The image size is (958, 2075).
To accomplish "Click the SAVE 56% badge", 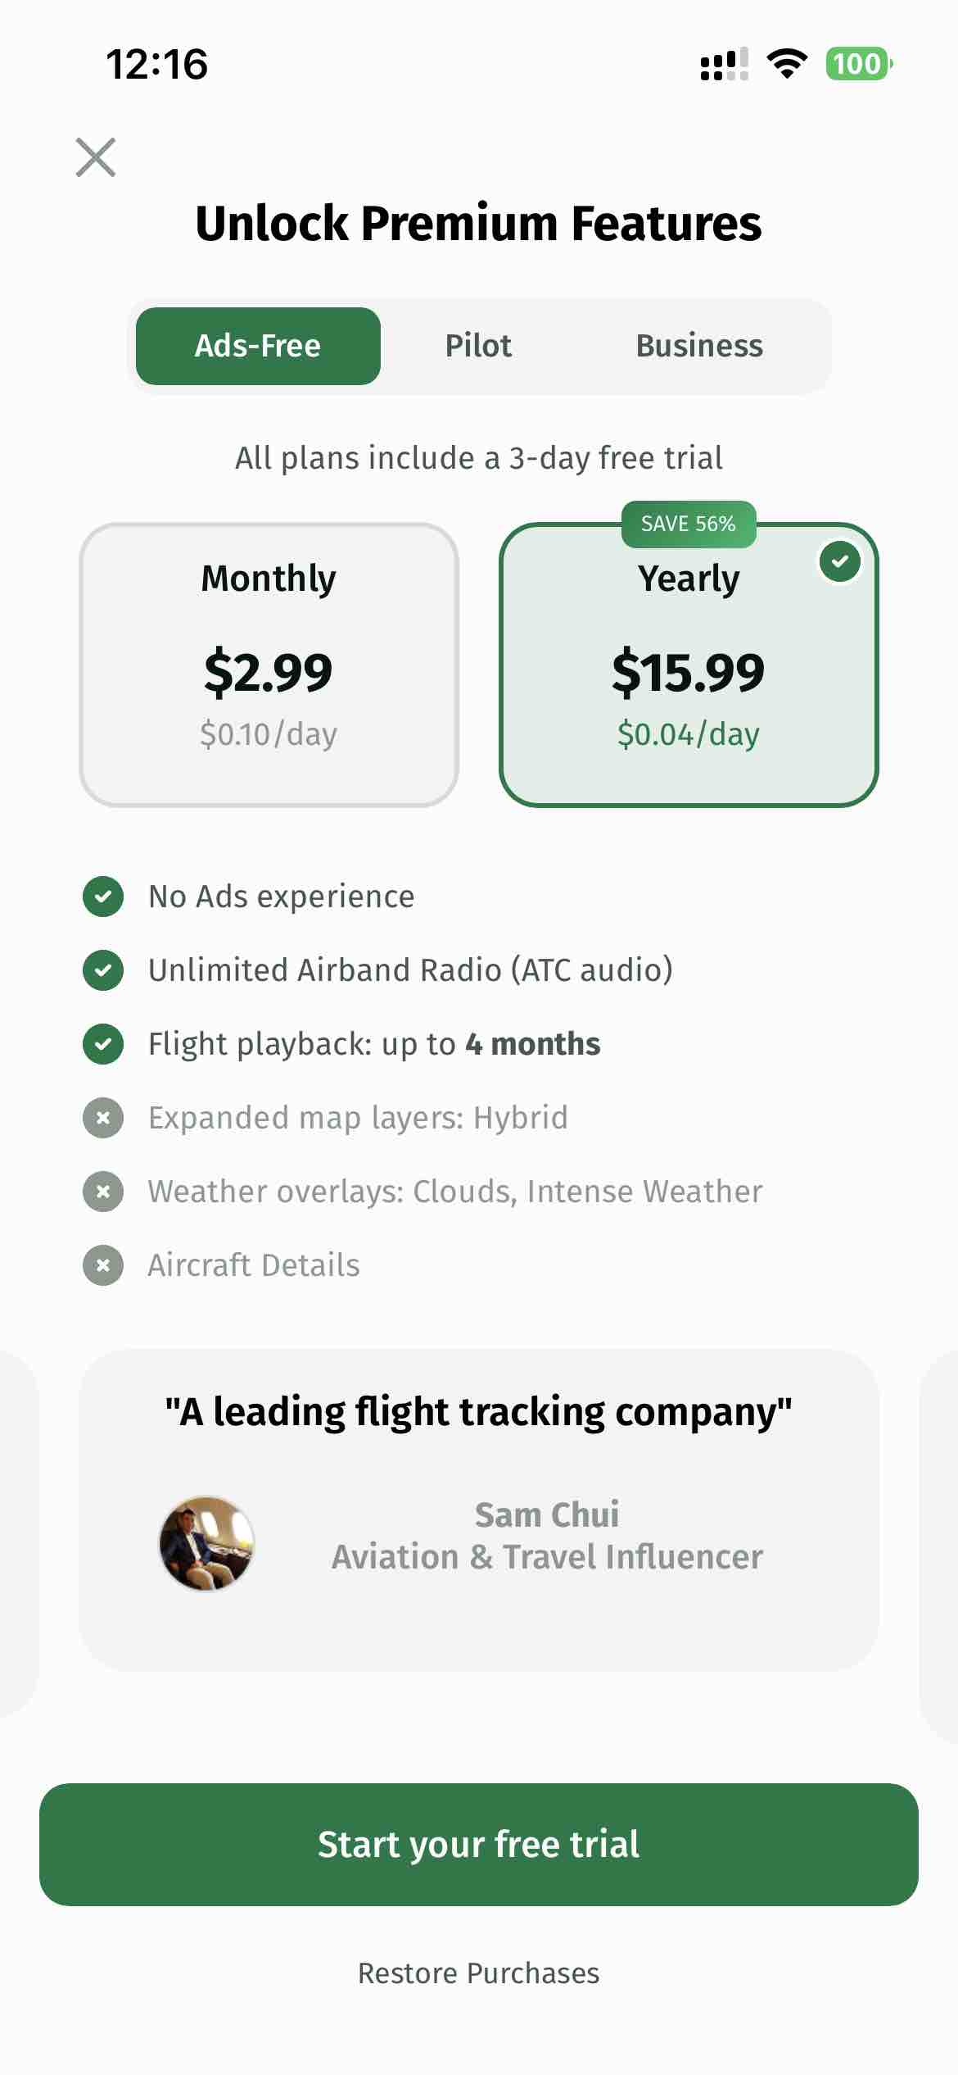I will pos(688,524).
